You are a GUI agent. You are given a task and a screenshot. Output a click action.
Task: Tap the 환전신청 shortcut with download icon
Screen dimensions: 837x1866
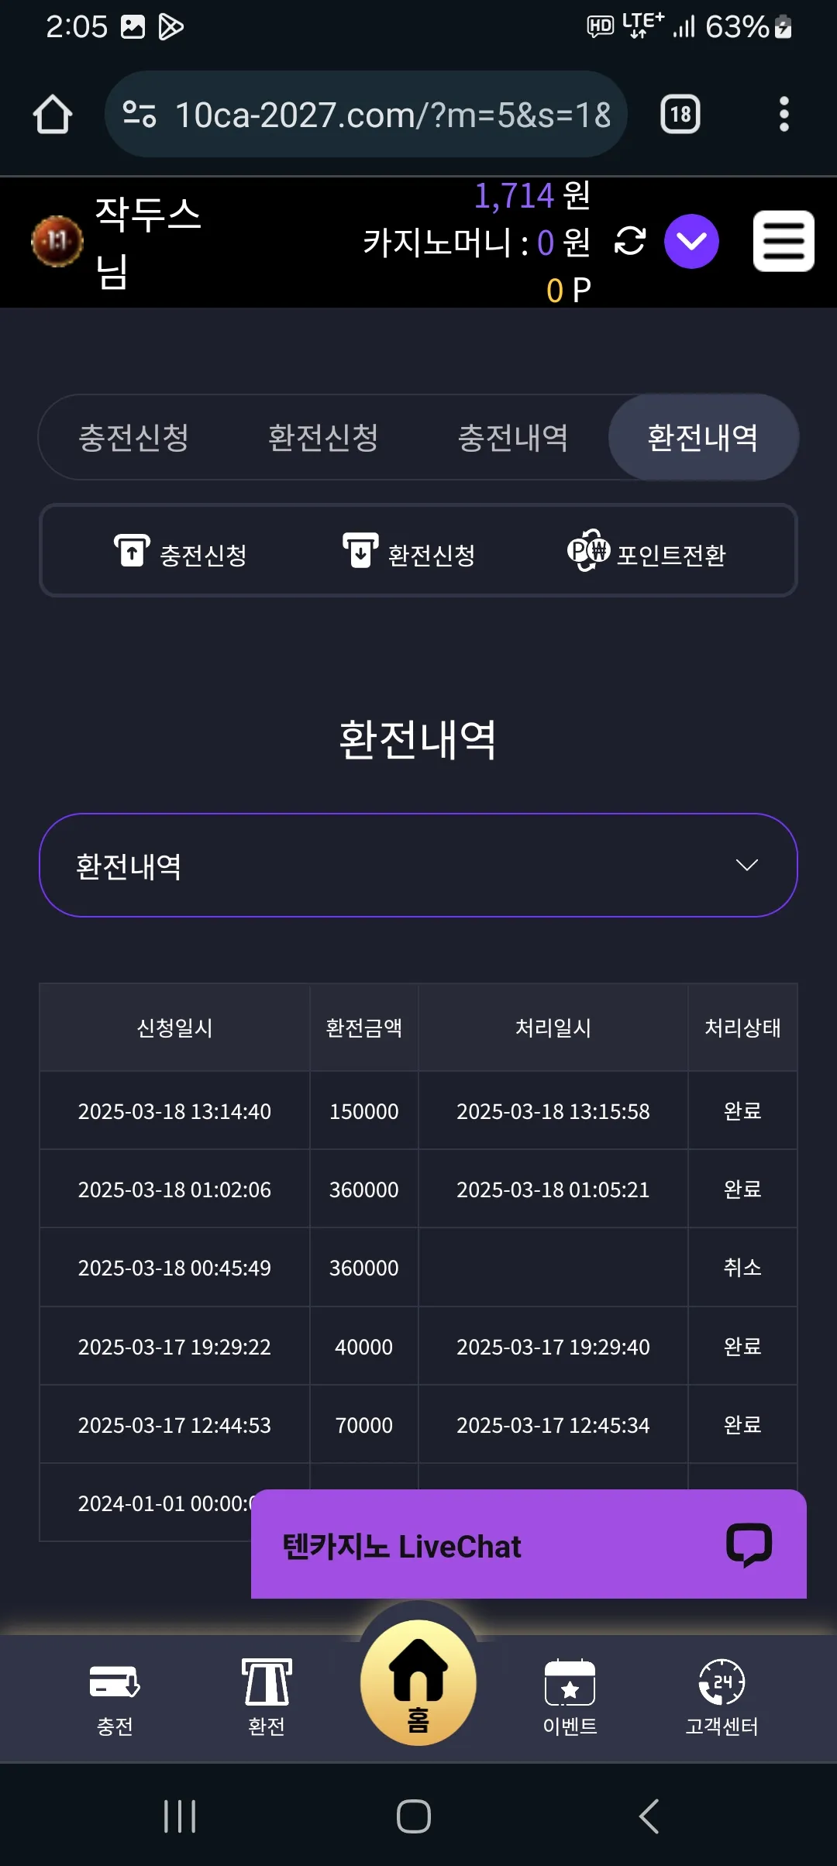408,553
